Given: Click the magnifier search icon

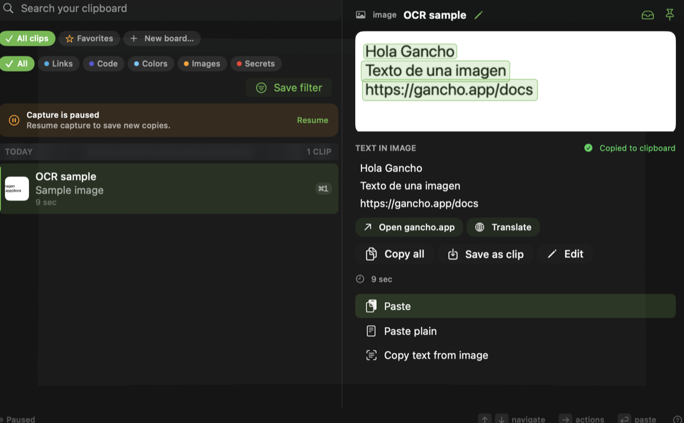Looking at the screenshot, I should pos(8,9).
